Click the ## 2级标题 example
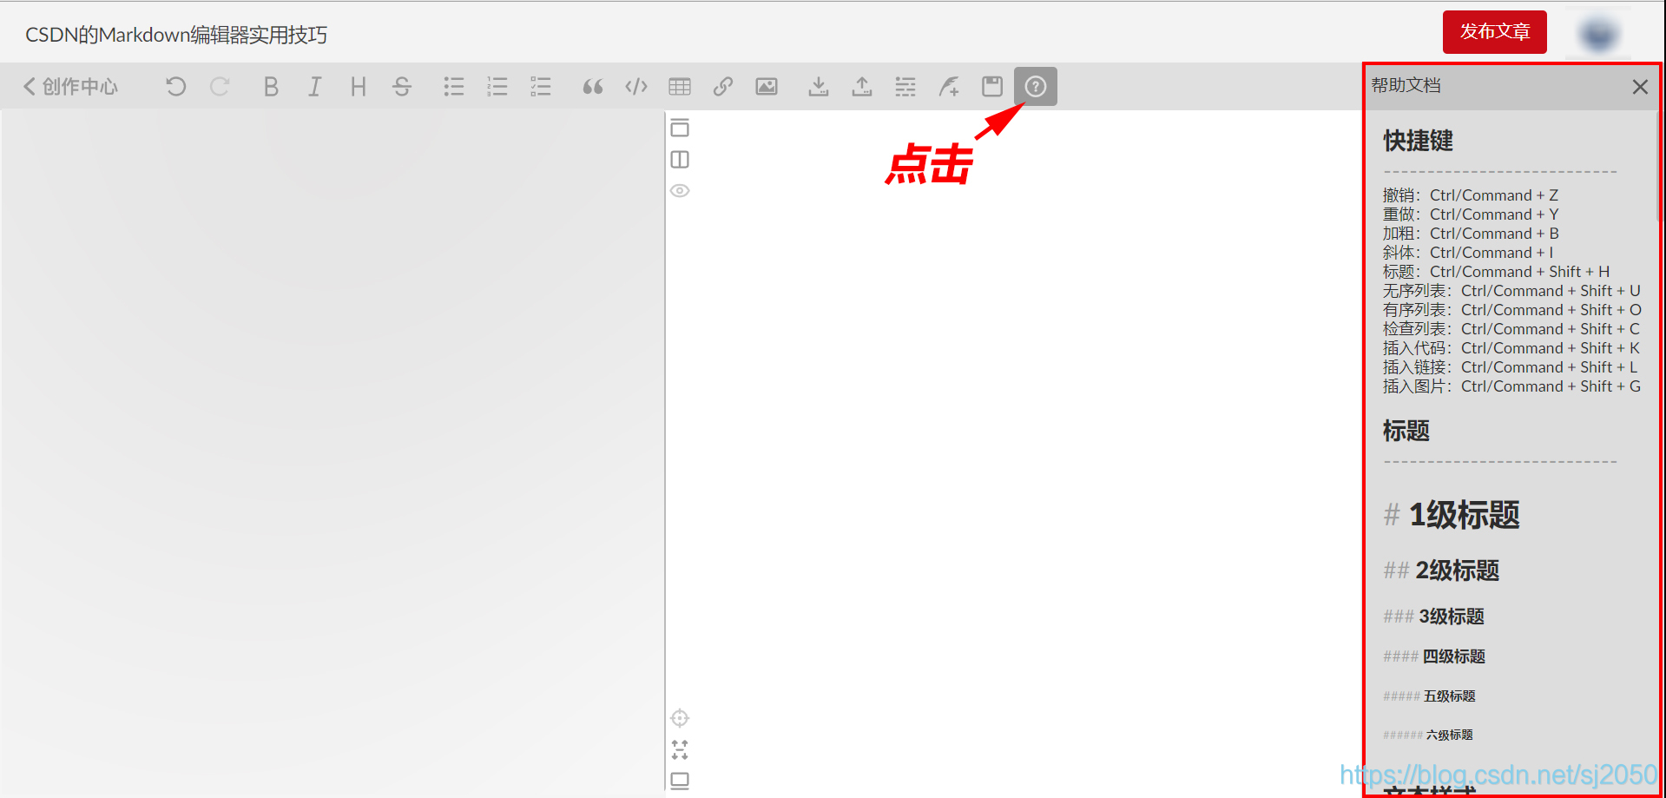The height and width of the screenshot is (798, 1666). (x=1441, y=570)
